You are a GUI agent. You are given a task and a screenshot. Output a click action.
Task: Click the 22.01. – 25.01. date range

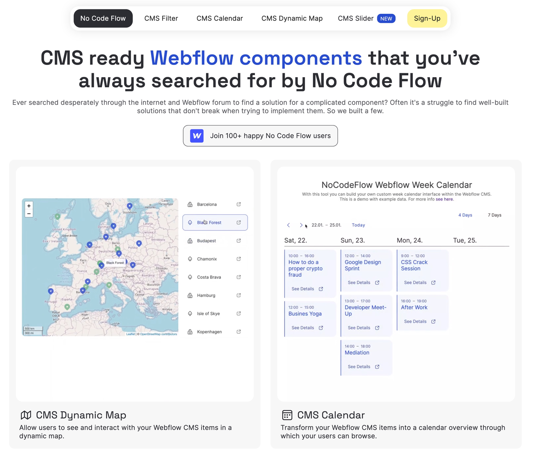[x=326, y=225]
